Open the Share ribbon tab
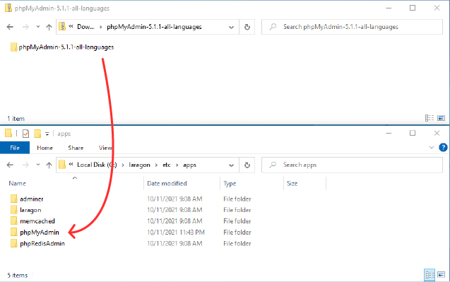This screenshot has height=282, width=450. [76, 148]
